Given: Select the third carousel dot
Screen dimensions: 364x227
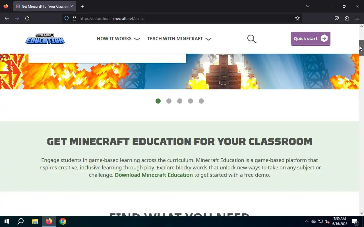Looking at the screenshot, I should coord(180,101).
